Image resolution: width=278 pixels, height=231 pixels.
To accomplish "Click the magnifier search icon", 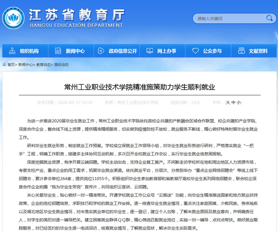I will coord(269,18).
